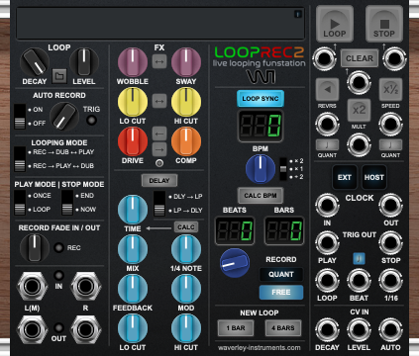The image size is (419, 356).
Task: Toggle the x½ half-speed button
Action: click(x=390, y=89)
